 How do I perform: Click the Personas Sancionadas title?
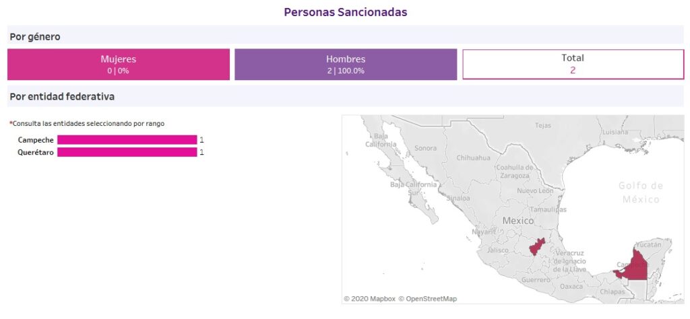[x=346, y=12]
